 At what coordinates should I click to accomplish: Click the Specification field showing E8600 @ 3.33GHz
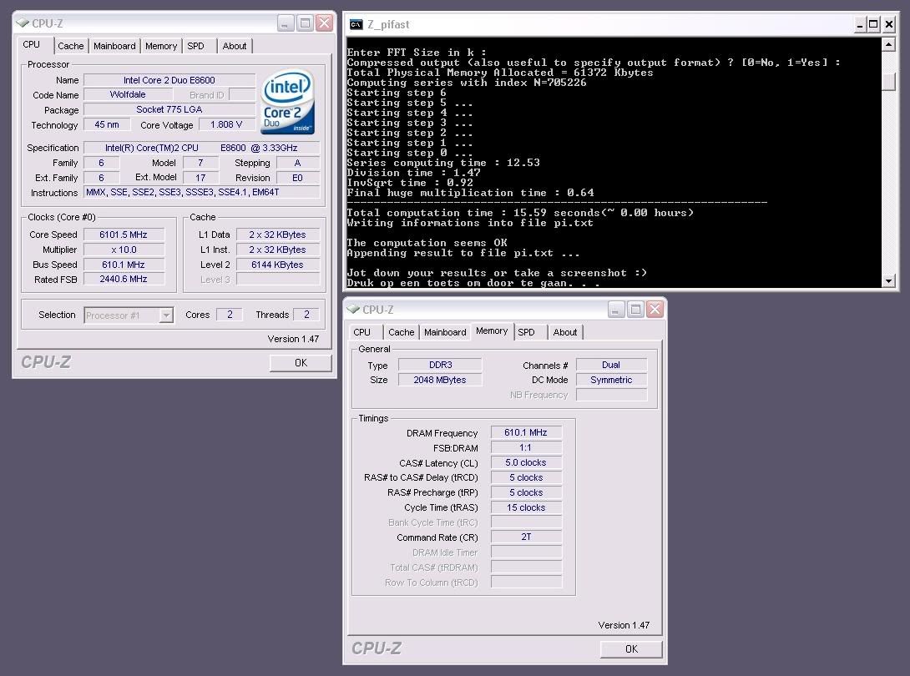[201, 148]
